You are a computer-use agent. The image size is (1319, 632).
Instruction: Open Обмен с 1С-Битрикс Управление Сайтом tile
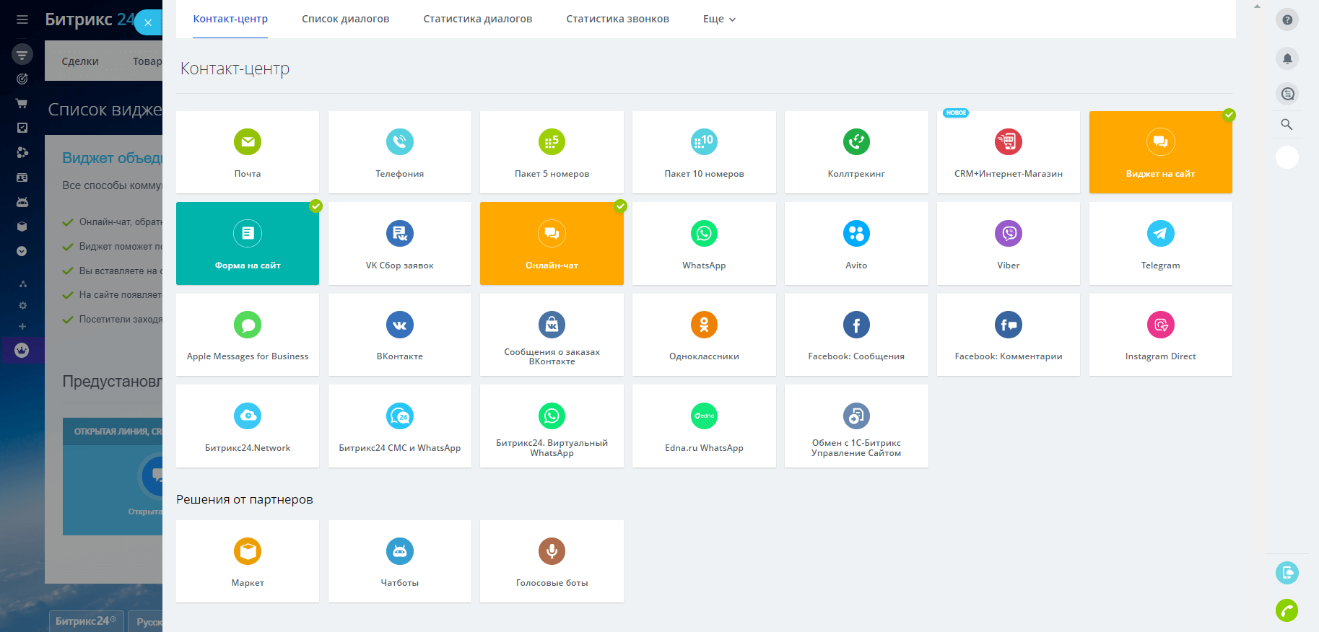(x=856, y=426)
